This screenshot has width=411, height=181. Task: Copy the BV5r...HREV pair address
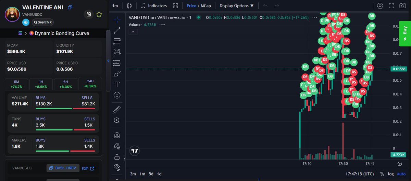point(63,168)
